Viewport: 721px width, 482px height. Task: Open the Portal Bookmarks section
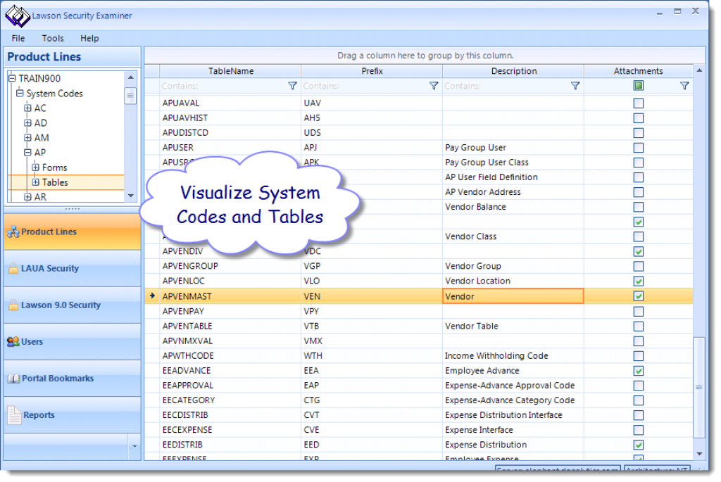pyautogui.click(x=73, y=379)
